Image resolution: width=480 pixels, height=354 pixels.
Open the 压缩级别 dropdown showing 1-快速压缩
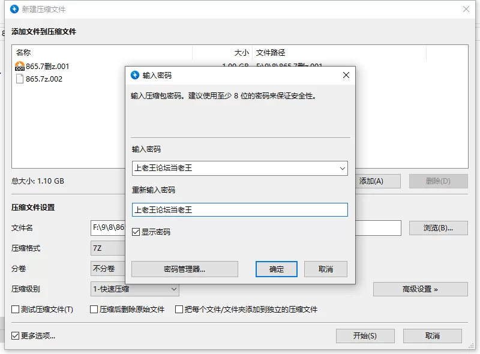coord(134,289)
